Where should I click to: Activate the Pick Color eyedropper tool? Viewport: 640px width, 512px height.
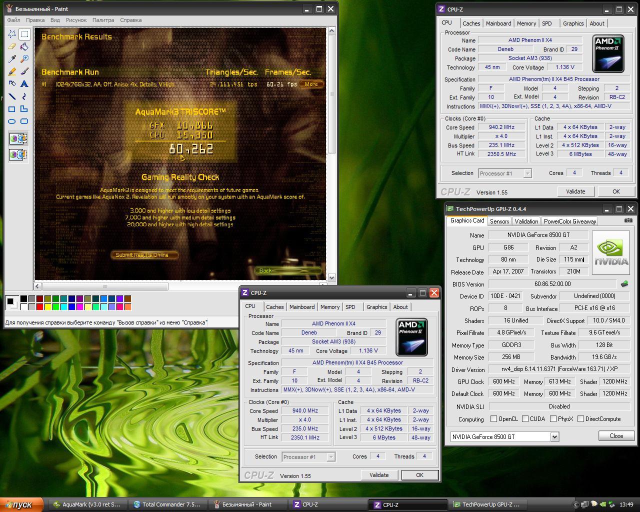pos(12,59)
